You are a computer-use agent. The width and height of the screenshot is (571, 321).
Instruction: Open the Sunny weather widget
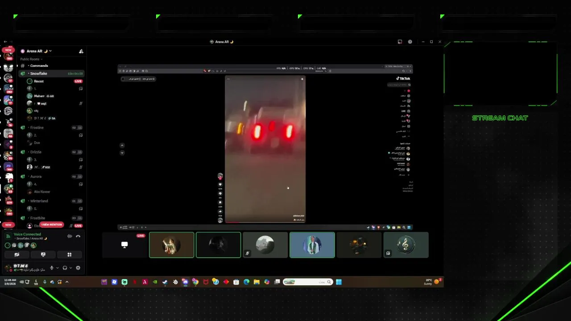[x=432, y=282]
